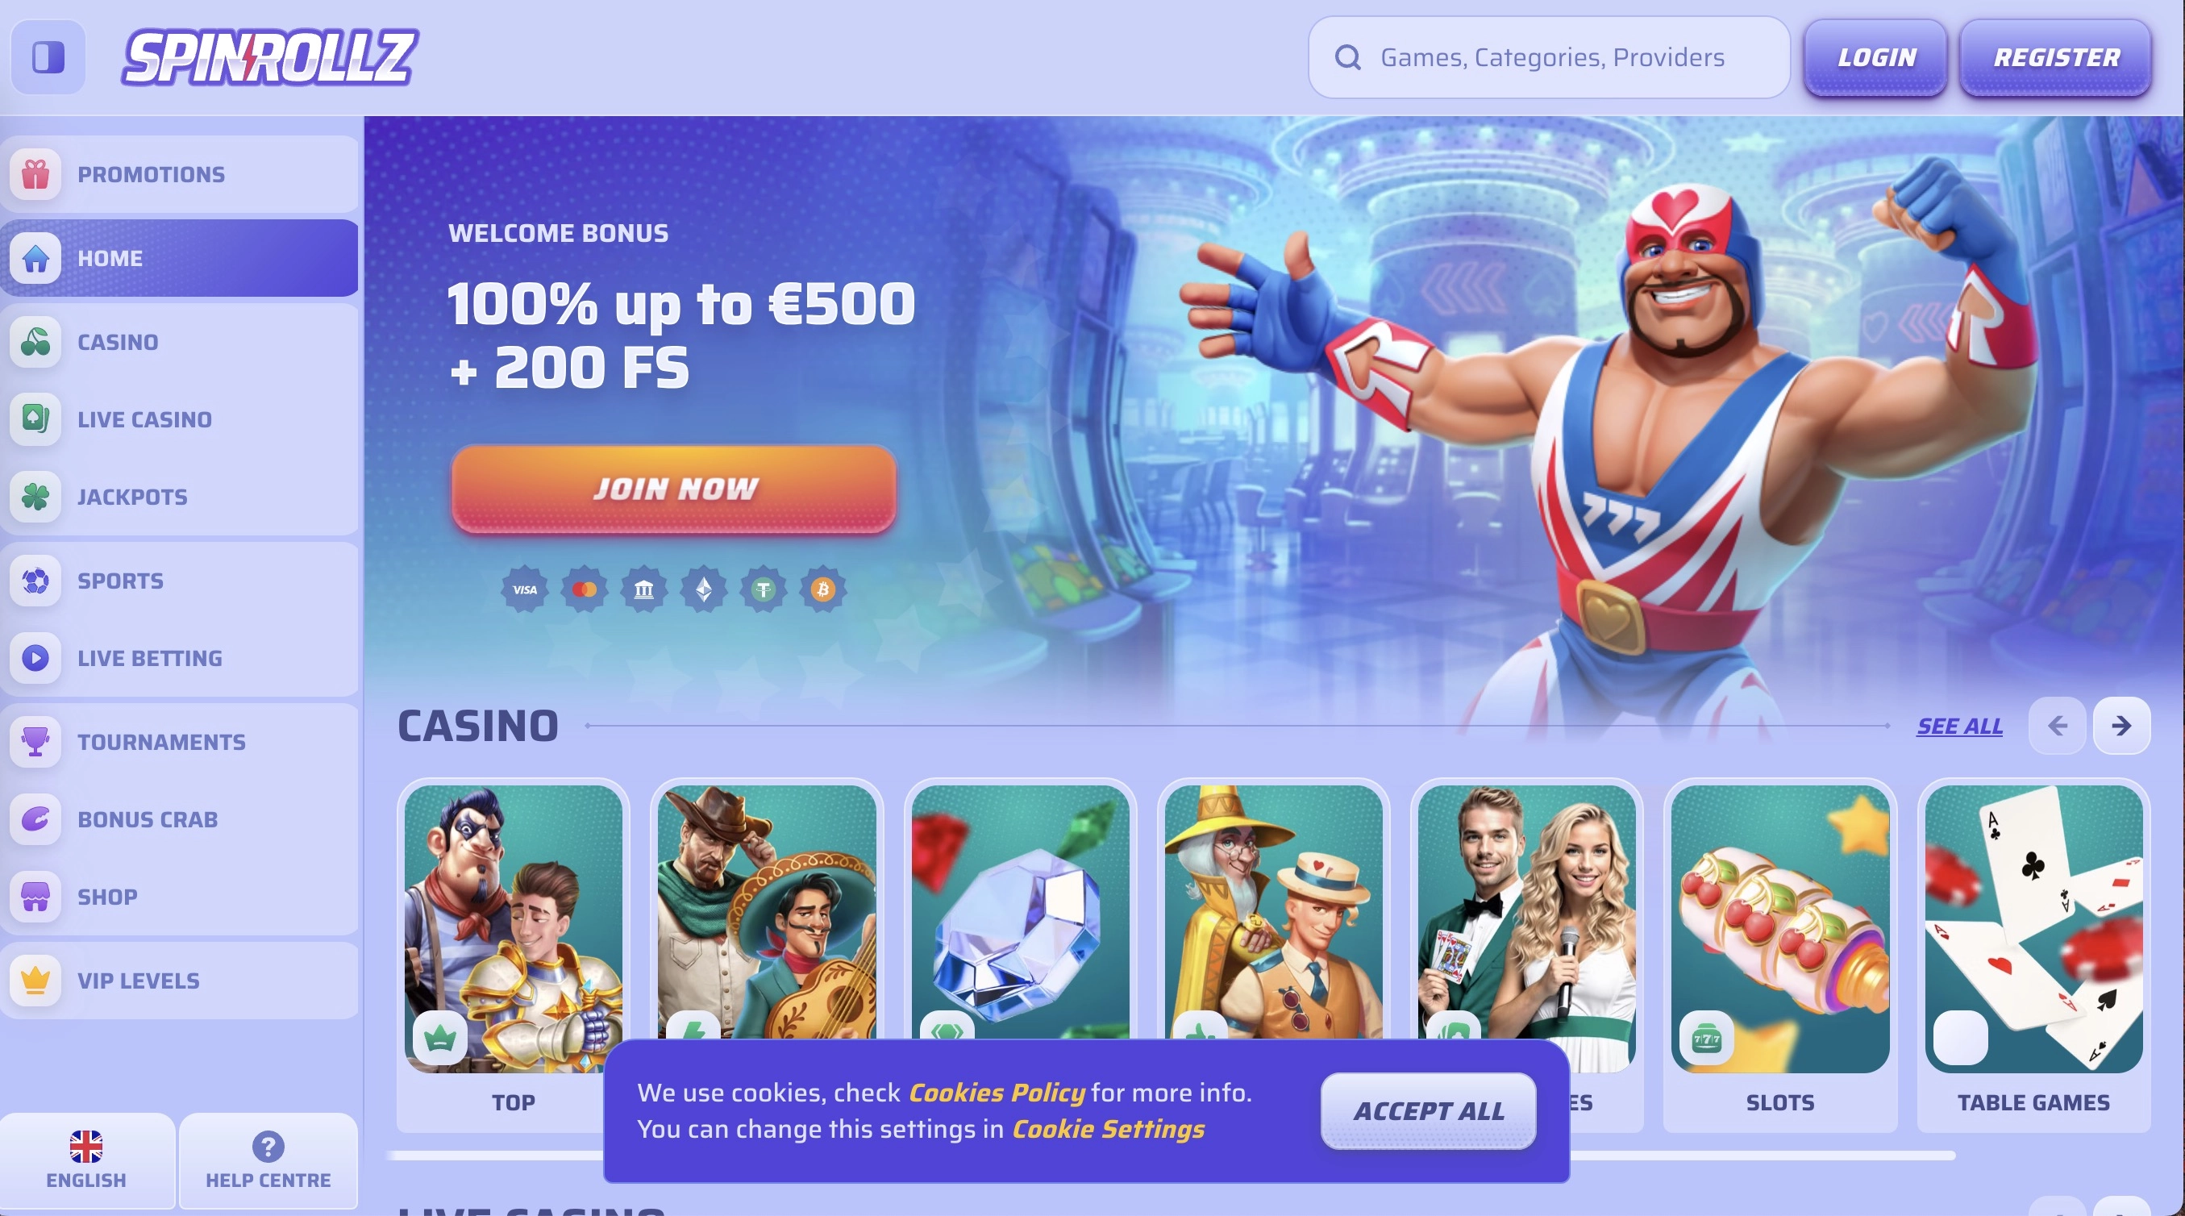
Task: Show next casino categories with right arrow
Action: tap(2121, 726)
